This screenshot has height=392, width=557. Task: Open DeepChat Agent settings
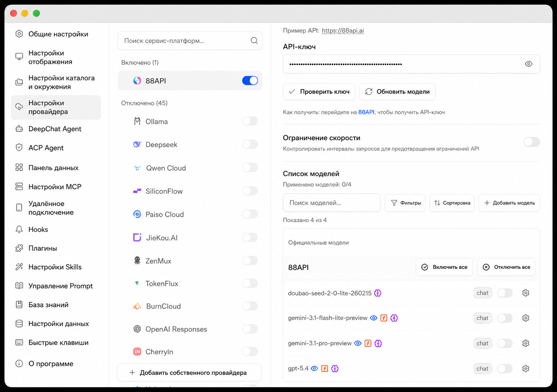click(56, 129)
